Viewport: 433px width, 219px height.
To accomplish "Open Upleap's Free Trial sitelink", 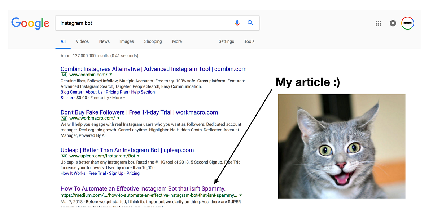I will coord(97,173).
